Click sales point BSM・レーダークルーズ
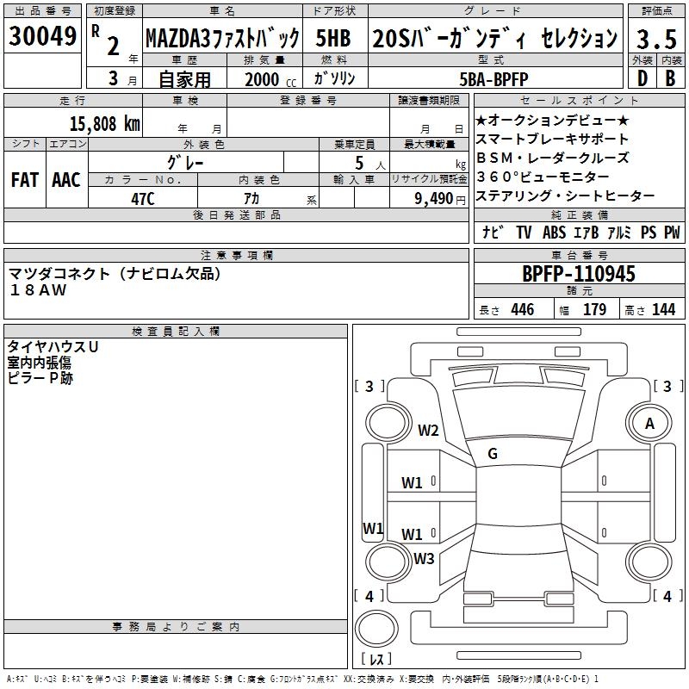 coord(552,158)
